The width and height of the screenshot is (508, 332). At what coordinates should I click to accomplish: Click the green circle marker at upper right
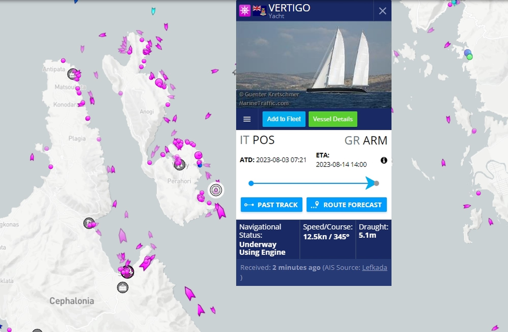point(470,57)
